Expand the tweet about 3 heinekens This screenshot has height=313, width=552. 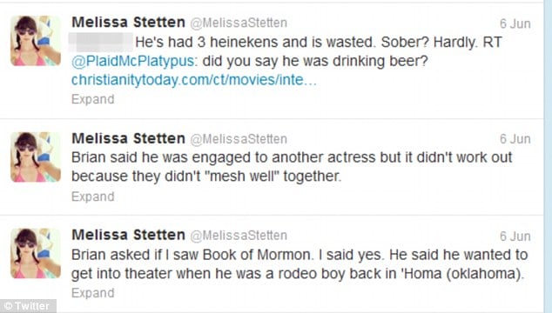[x=93, y=99]
